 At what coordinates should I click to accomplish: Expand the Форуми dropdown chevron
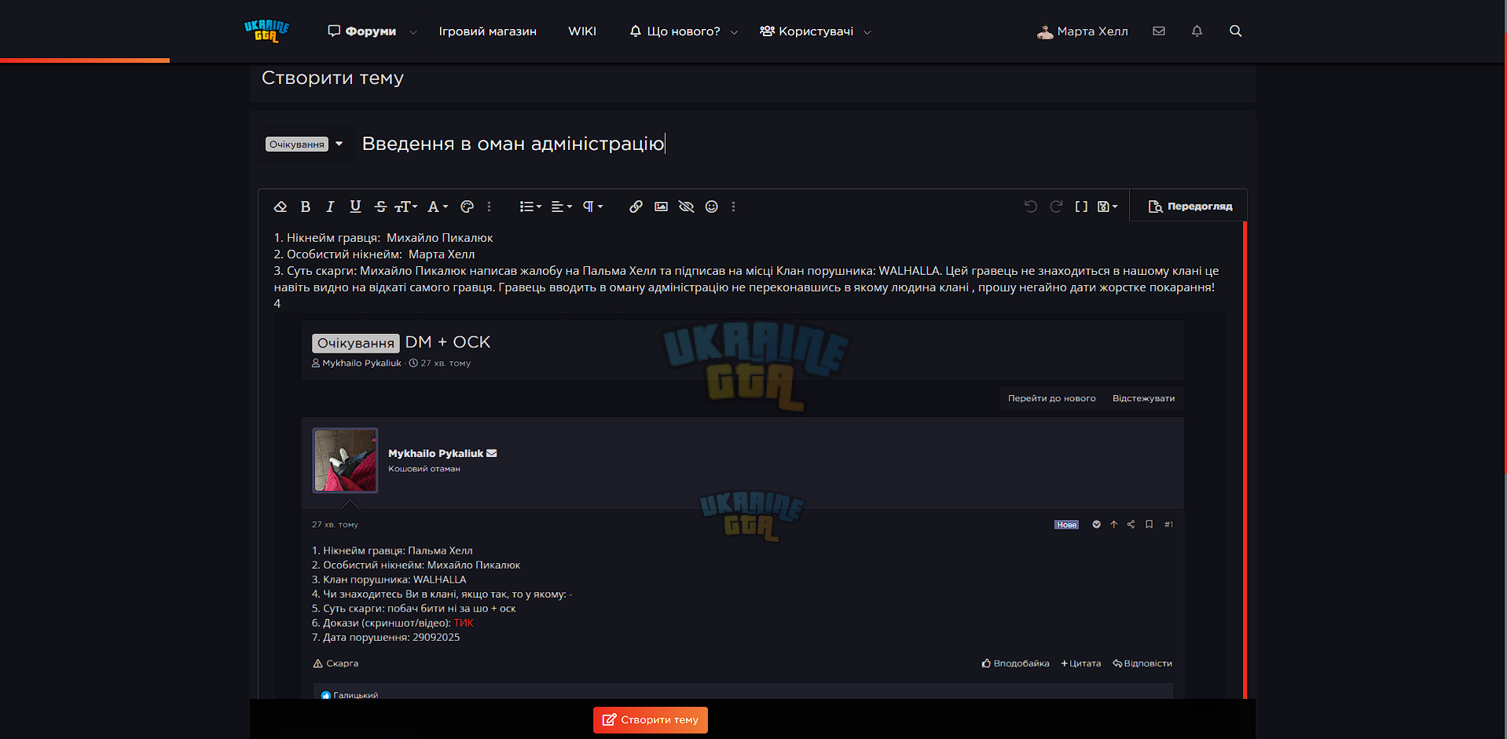(413, 32)
